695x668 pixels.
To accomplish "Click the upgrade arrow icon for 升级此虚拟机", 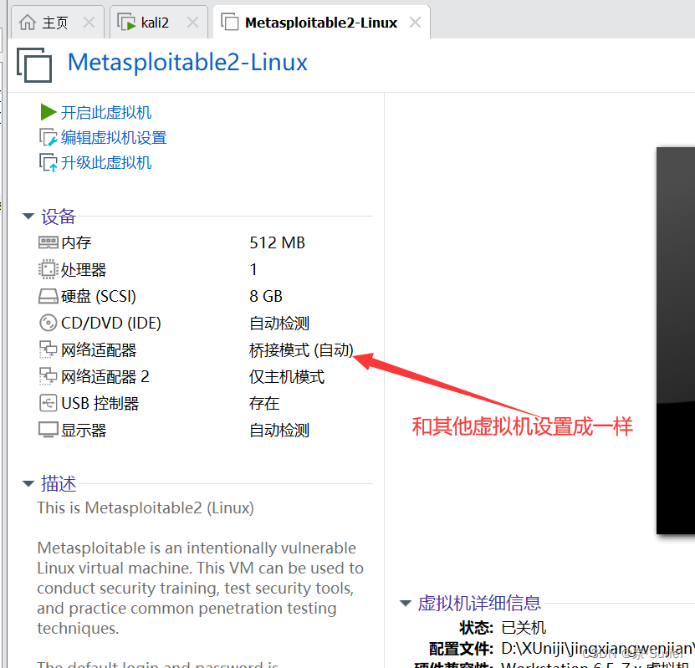I will (49, 162).
